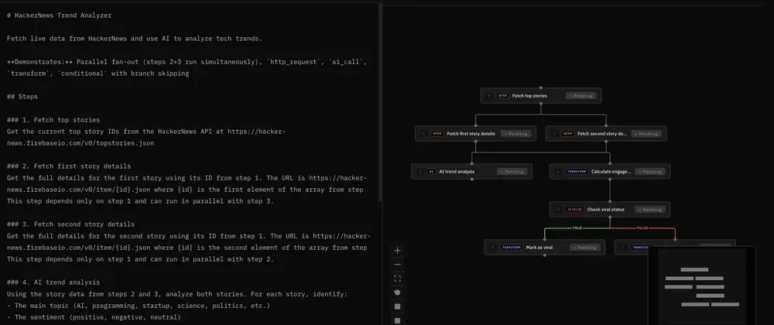Viewport: 774px width, 325px height.
Task: Click the TRANSFORM badge on Mark as viral
Action: (x=511, y=248)
